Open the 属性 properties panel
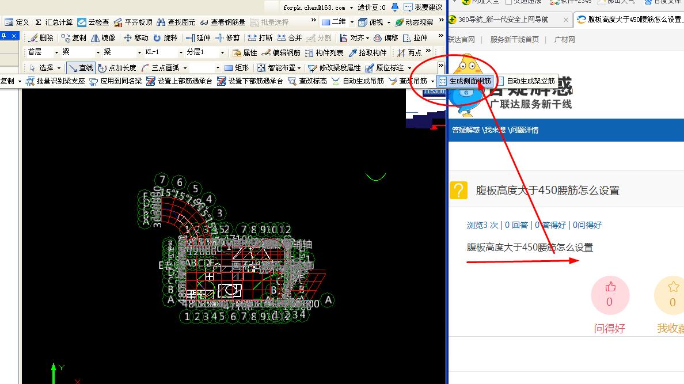Viewport: 684px width, 384px height. click(245, 53)
